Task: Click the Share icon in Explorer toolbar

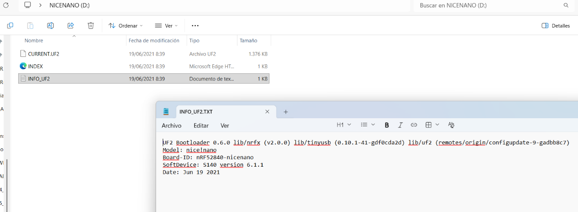Action: pos(71,25)
